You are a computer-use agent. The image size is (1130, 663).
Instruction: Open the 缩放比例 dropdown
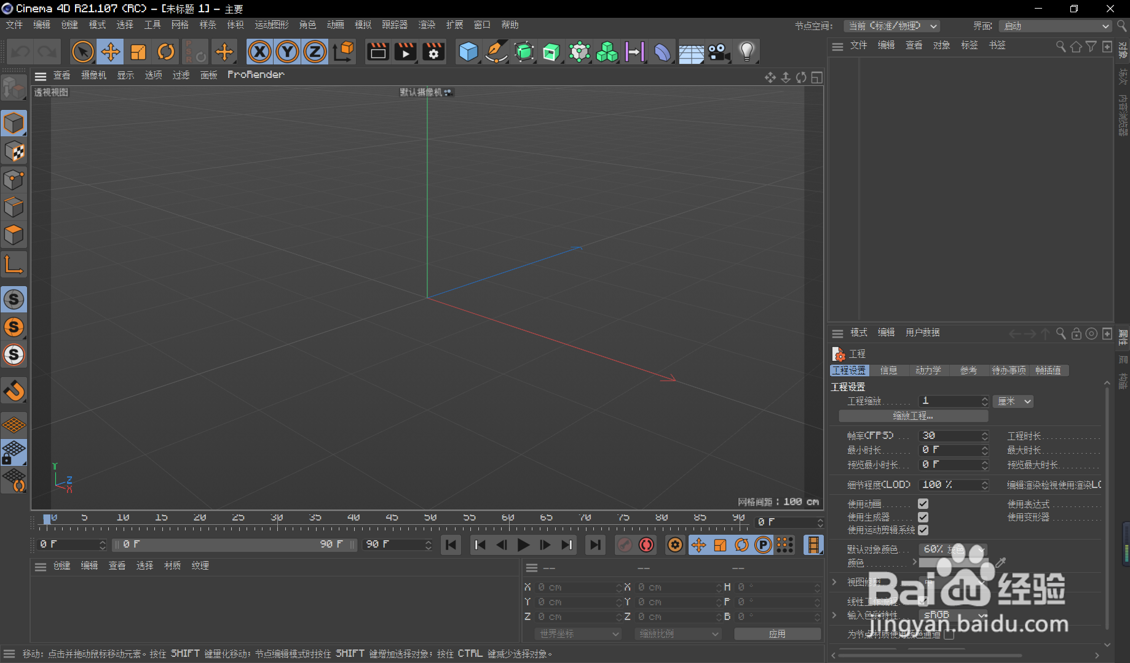pos(678,634)
